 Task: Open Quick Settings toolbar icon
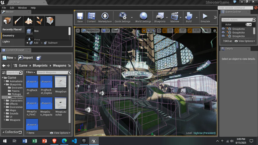pyautogui.click(x=123, y=17)
